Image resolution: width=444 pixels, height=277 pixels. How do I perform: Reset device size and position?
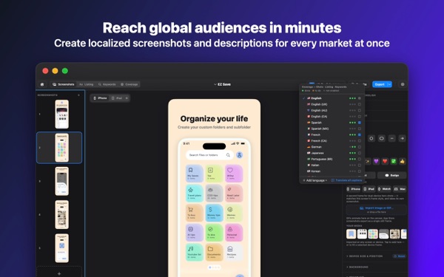pyautogui.click(x=400, y=256)
